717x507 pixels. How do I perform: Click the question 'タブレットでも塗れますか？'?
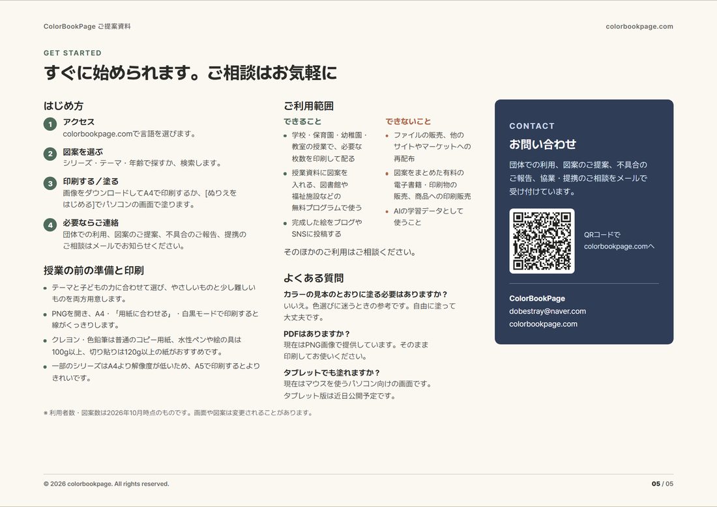(x=332, y=373)
